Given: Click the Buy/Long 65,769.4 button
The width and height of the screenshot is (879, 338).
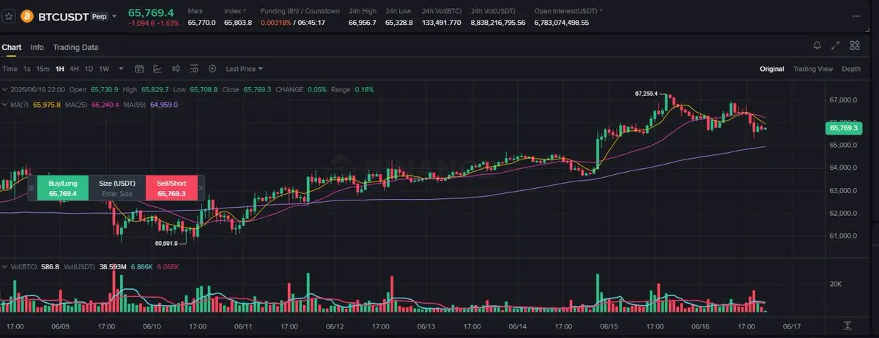Looking at the screenshot, I should 62,188.
